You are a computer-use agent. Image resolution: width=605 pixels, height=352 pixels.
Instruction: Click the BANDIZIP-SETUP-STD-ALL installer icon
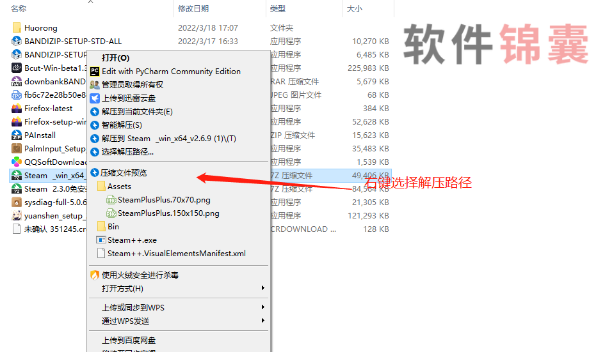coord(17,41)
